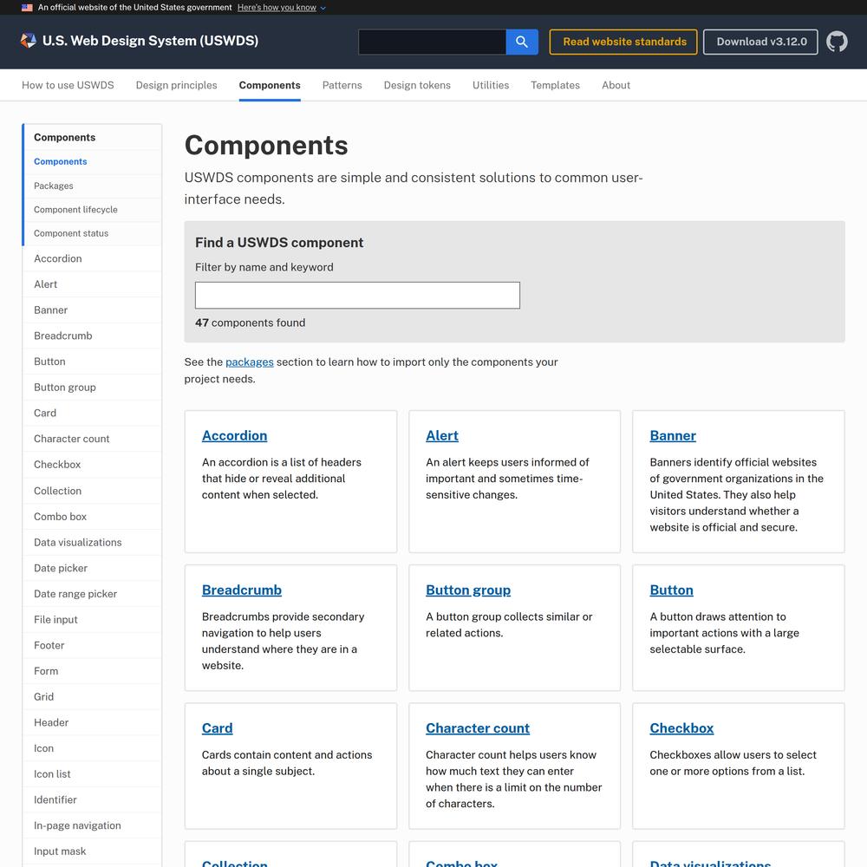This screenshot has height=867, width=867.
Task: Open the Breadcrumb card link
Action: click(242, 590)
